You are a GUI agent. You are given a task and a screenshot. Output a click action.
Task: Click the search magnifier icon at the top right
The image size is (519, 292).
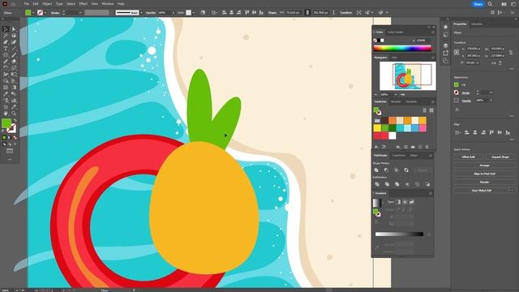[x=490, y=4]
